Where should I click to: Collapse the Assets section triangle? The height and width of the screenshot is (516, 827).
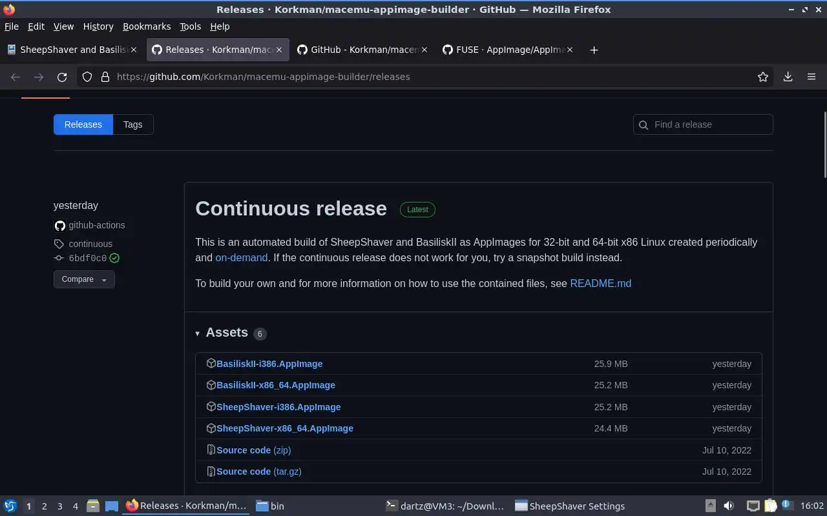coord(197,333)
